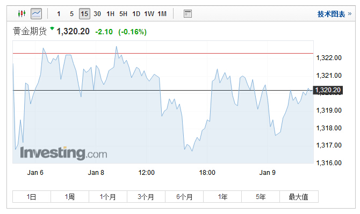The width and height of the screenshot is (360, 214).
Task: Select the 1 minute interval
Action: coord(59,14)
